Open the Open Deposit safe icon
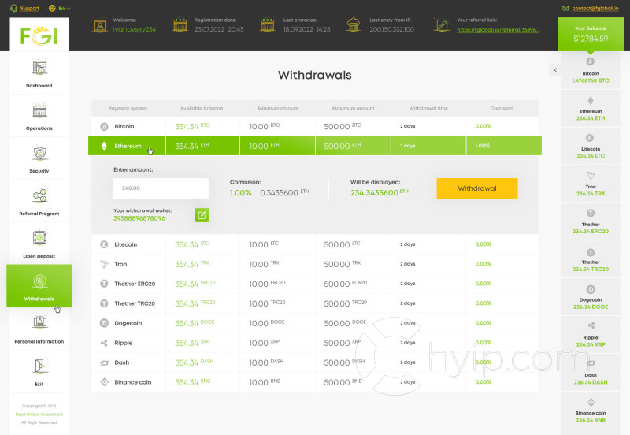Viewport: 630px width, 435px height. coord(39,238)
